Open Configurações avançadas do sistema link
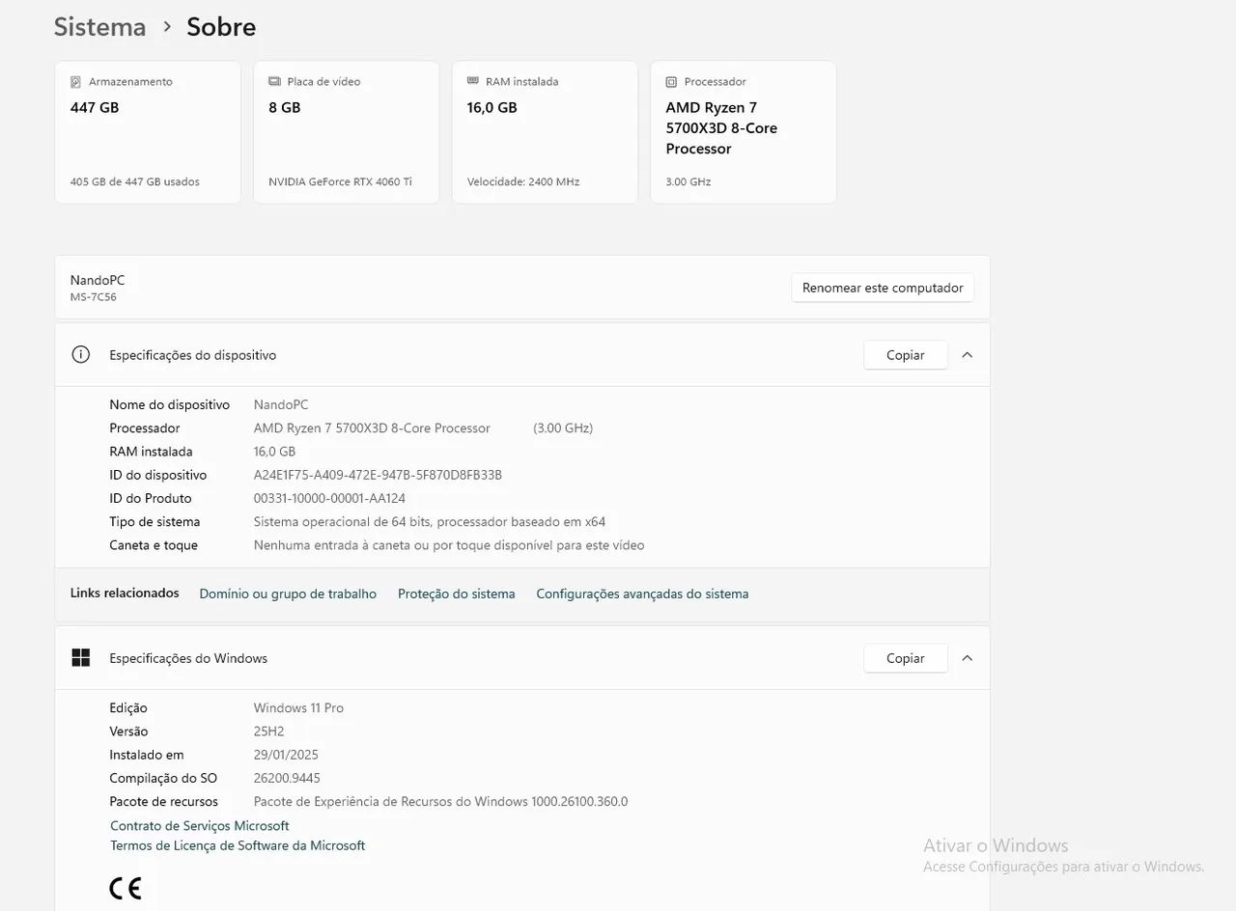1236x911 pixels. click(x=642, y=594)
